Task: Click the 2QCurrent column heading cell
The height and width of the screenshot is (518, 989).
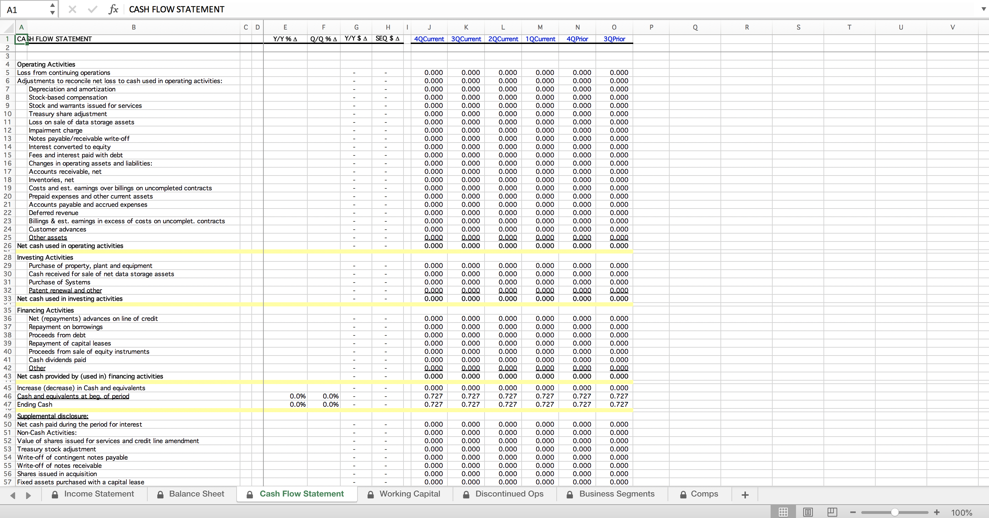Action: [x=503, y=39]
